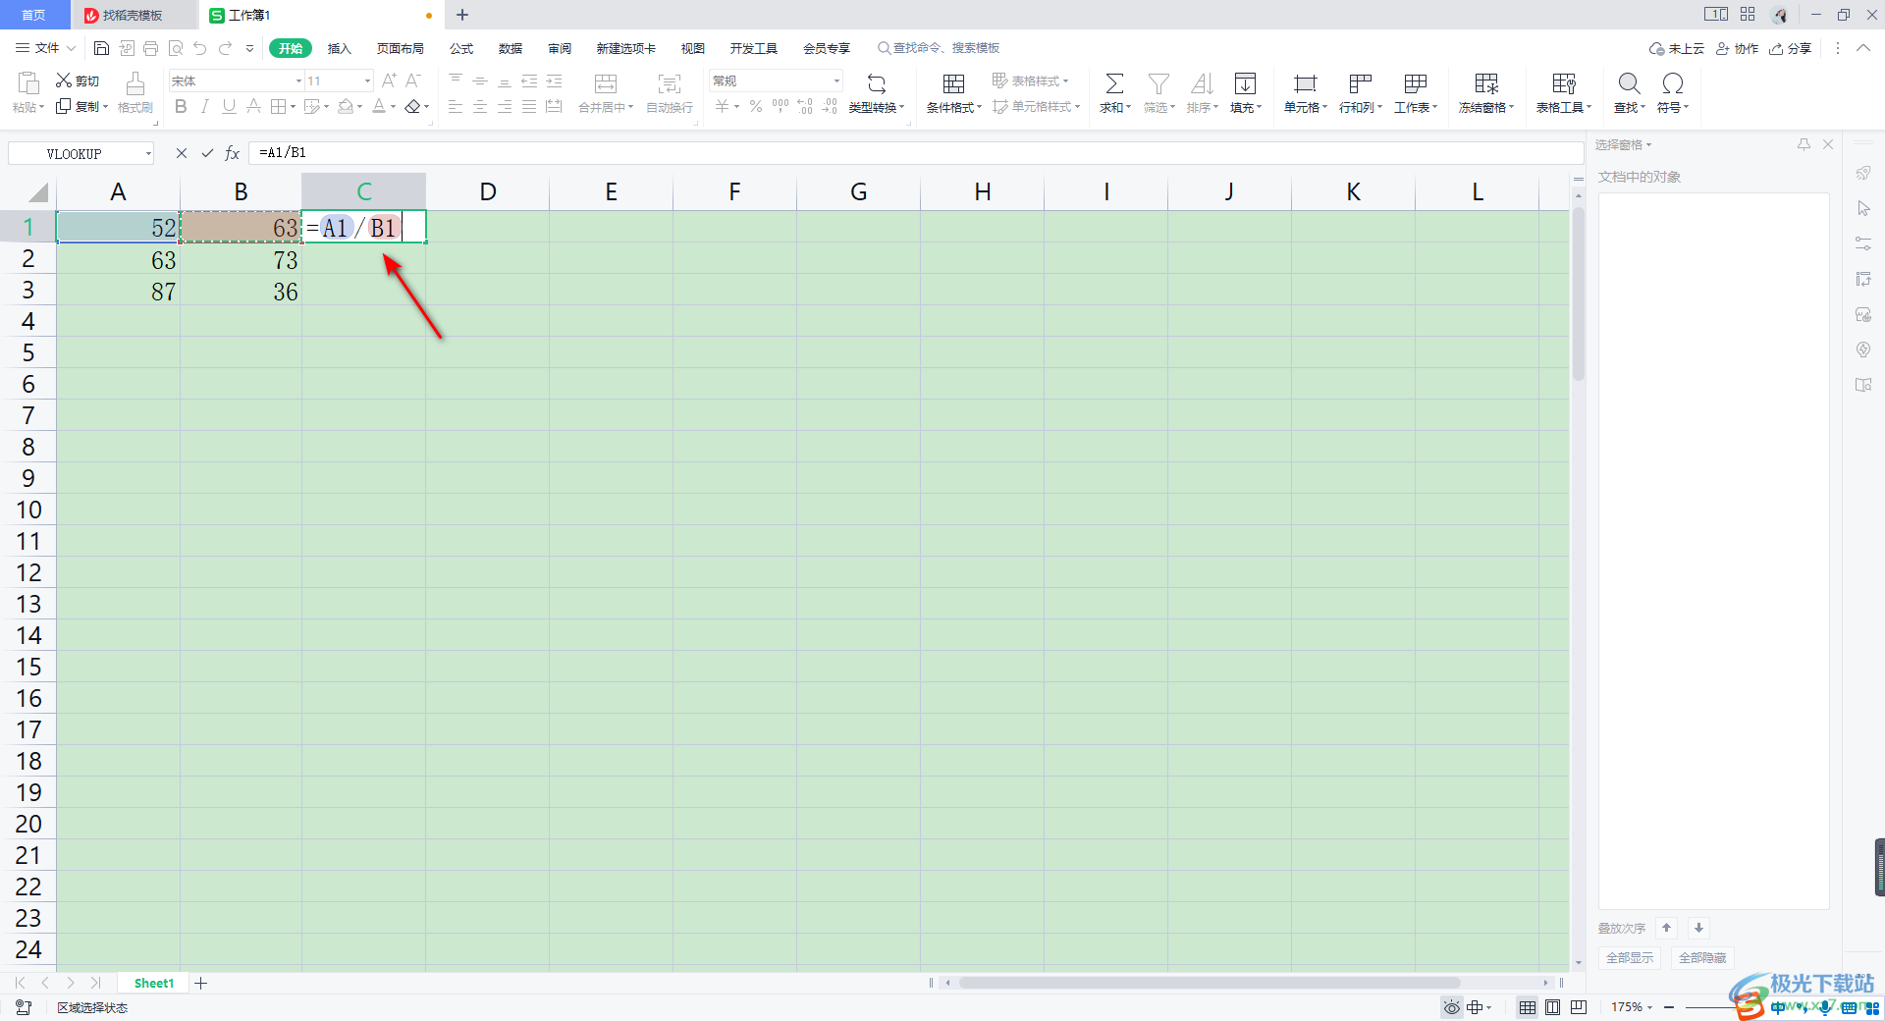
Task: Click the 符号 omega symbol icon
Action: (x=1673, y=84)
